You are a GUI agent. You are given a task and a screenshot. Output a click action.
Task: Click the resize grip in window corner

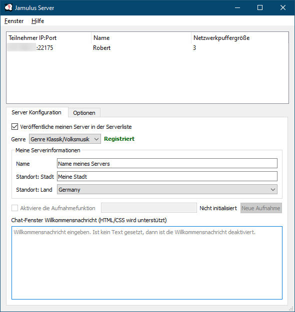click(292, 309)
